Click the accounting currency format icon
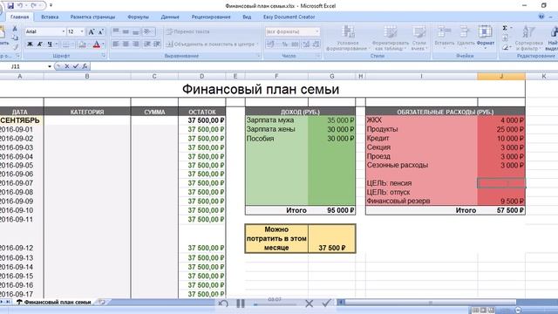 click(271, 44)
